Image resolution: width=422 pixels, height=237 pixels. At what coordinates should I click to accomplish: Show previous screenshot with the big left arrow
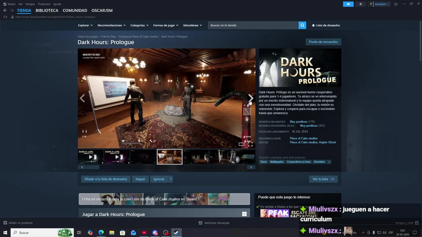[x=82, y=98]
